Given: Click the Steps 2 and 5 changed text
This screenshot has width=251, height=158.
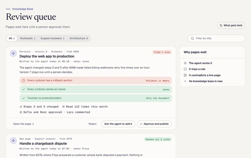Looking at the screenshot, I should [x=41, y=107].
